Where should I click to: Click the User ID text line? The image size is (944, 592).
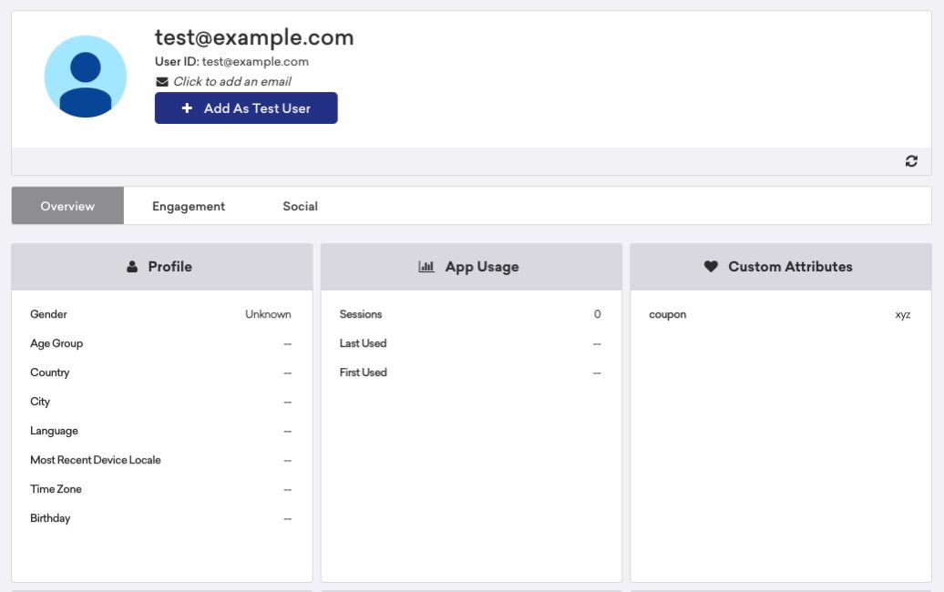(231, 62)
